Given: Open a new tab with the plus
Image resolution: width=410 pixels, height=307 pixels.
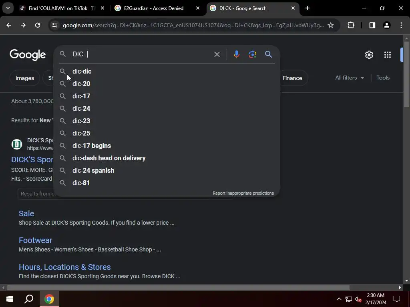Looking at the screenshot, I should click(307, 8).
